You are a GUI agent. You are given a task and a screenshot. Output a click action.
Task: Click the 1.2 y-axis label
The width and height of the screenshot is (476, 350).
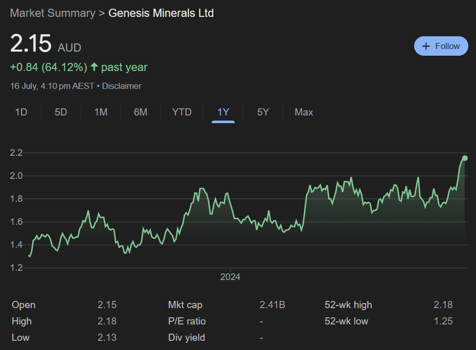coord(16,268)
